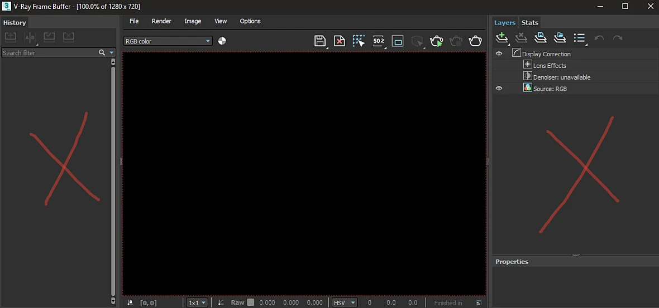The height and width of the screenshot is (308, 659).
Task: Open the log panel icon after Finished in
Action: point(479,302)
